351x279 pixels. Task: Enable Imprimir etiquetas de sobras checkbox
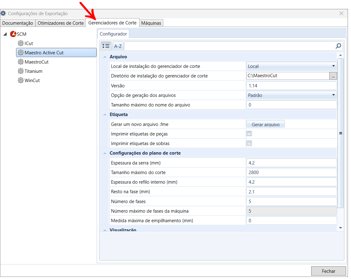249,143
